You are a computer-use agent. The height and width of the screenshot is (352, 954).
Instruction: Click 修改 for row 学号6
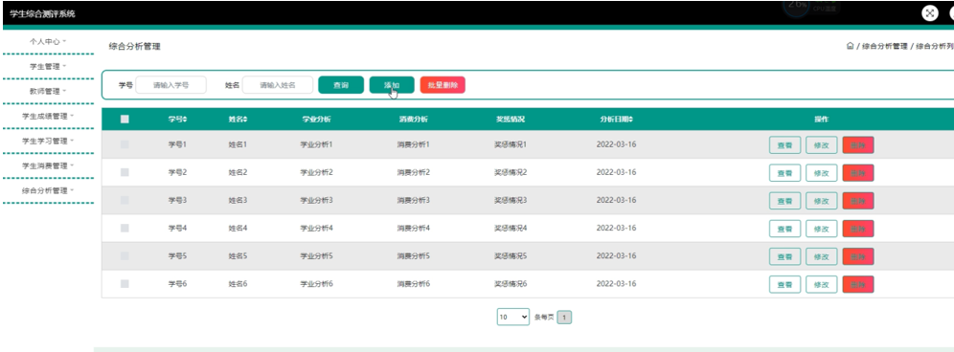[x=822, y=284]
